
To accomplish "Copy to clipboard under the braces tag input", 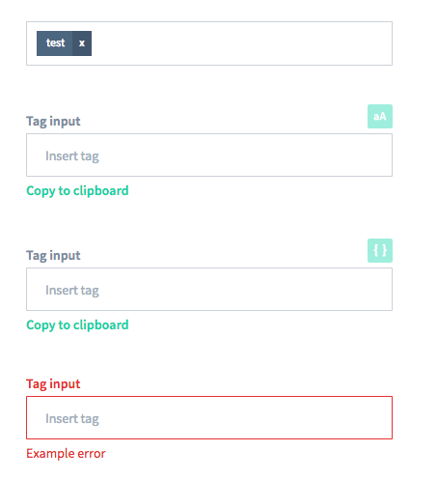I will point(77,325).
